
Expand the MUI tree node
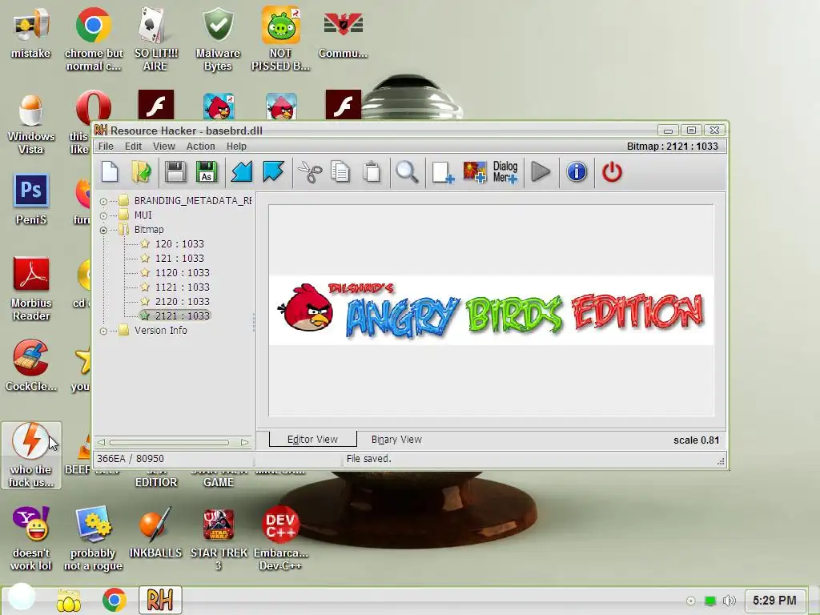[103, 215]
